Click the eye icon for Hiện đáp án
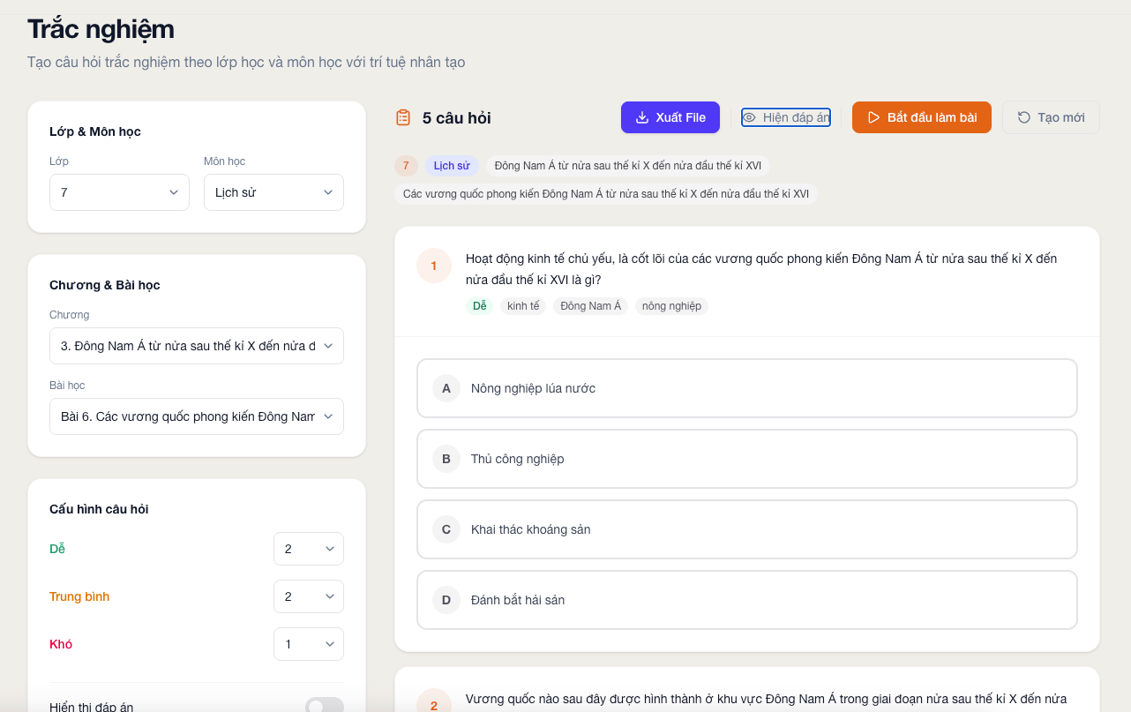Screen dimensions: 1131x712 click(x=750, y=117)
